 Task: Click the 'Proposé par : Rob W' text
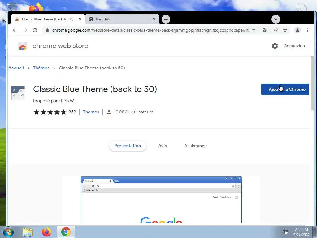coord(53,101)
